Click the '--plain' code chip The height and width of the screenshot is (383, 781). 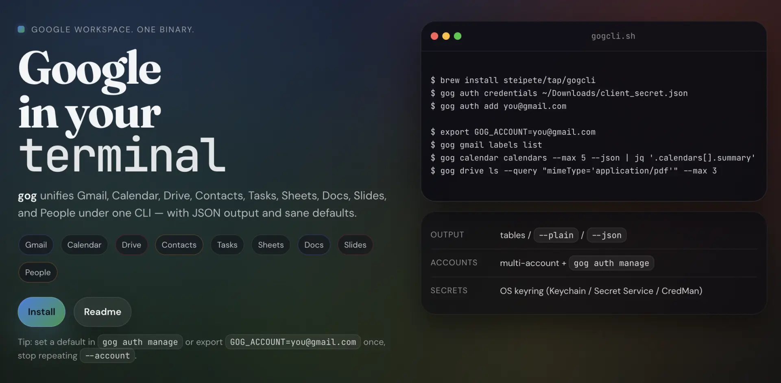pyautogui.click(x=556, y=235)
